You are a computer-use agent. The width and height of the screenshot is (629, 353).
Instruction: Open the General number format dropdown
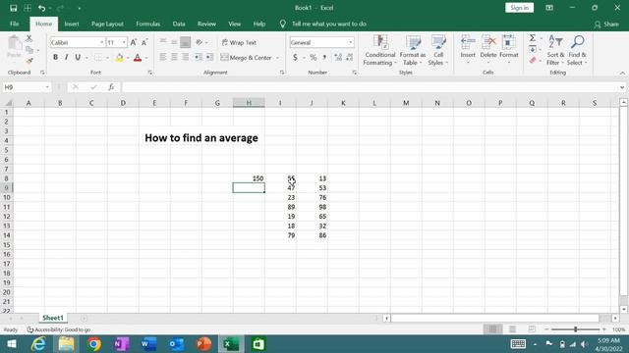click(350, 42)
